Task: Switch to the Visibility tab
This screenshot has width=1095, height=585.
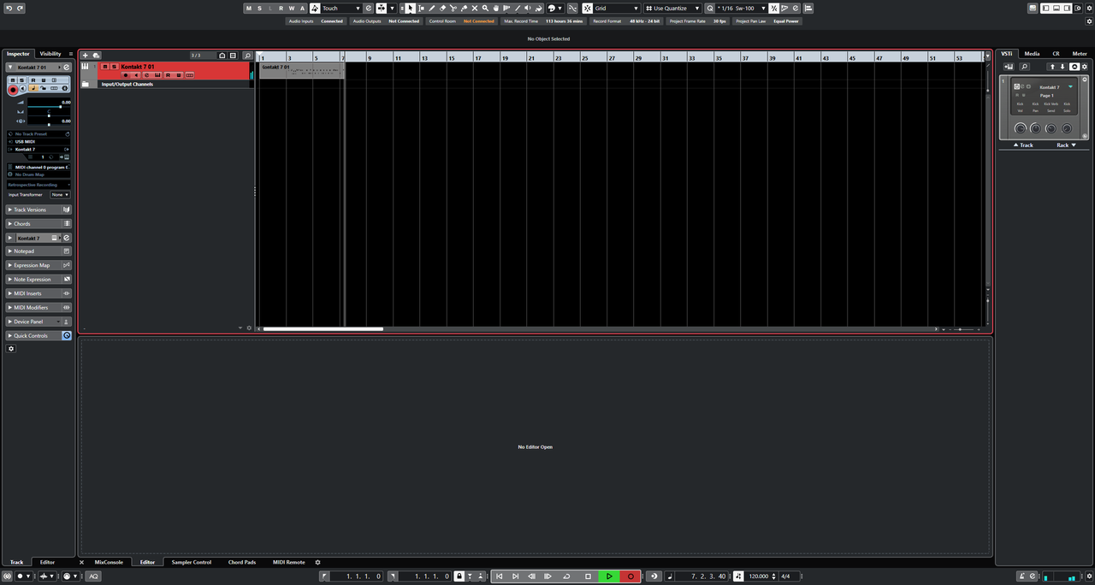Action: coord(50,54)
